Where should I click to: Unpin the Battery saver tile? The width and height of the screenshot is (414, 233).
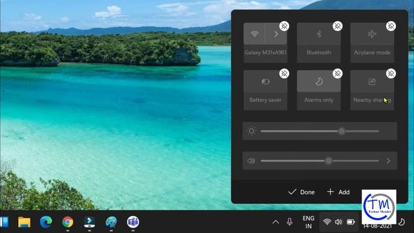(x=284, y=73)
